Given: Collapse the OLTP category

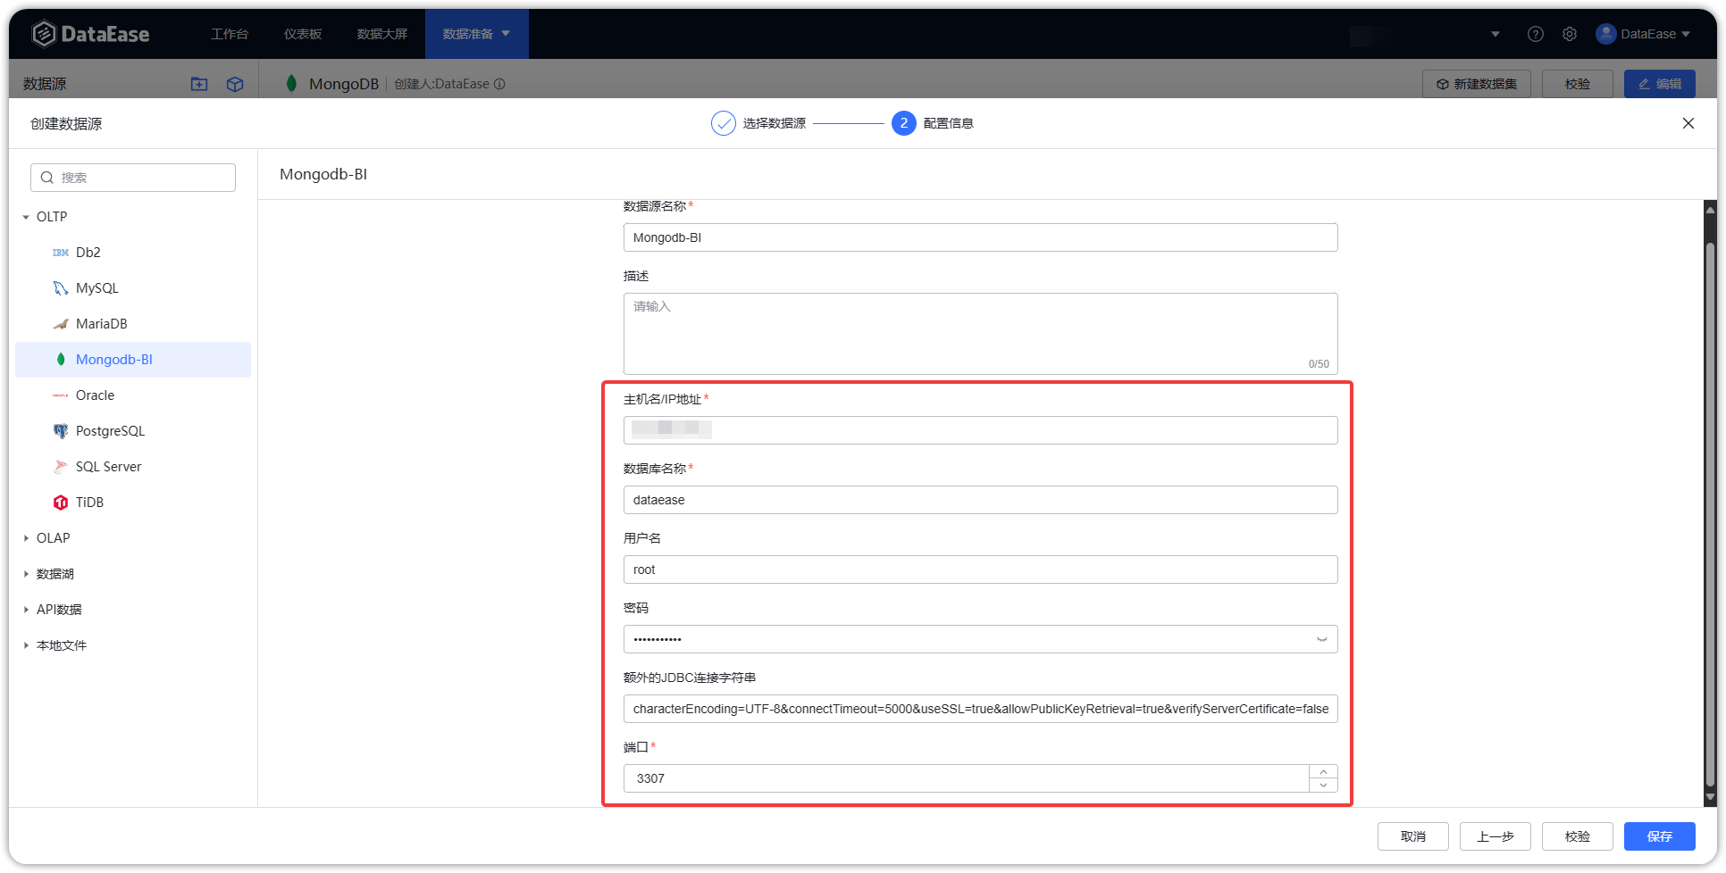Looking at the screenshot, I should point(26,217).
